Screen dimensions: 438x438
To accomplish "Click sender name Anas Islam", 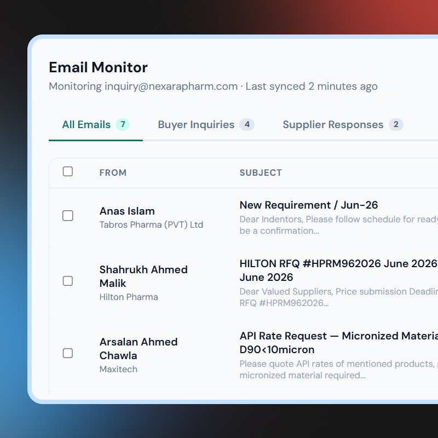I will (x=127, y=211).
